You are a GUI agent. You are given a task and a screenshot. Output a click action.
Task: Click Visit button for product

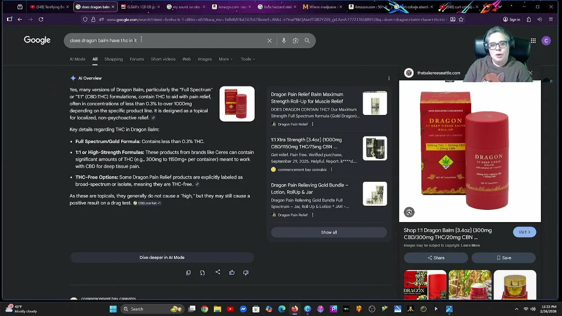tap(524, 232)
